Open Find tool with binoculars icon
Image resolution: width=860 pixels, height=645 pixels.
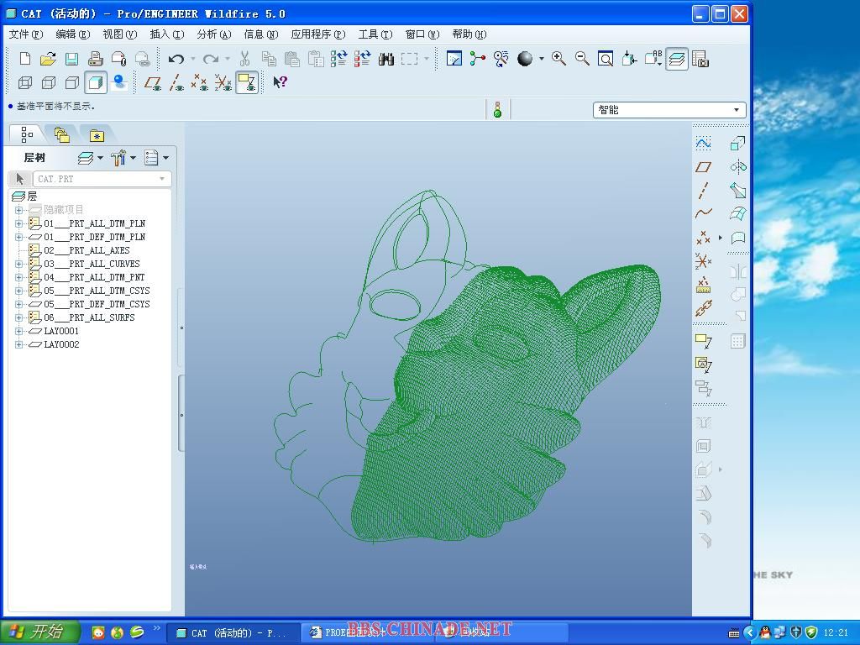click(x=386, y=59)
